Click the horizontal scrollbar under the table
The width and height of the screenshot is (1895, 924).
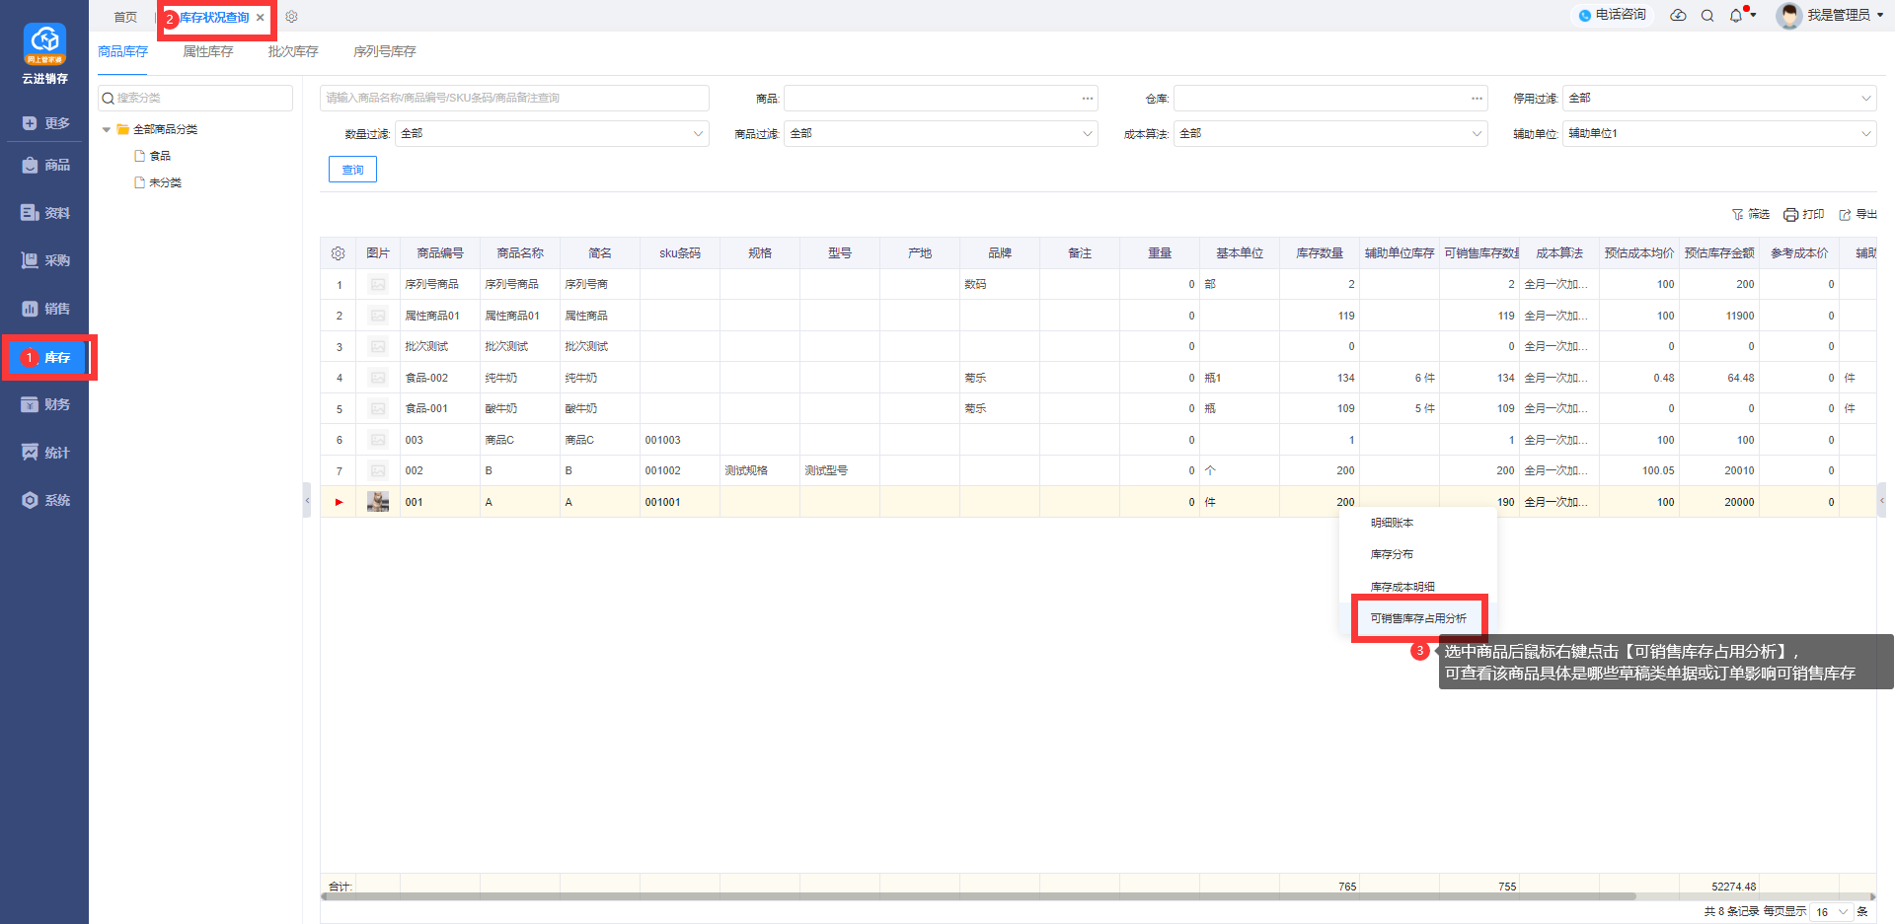click(x=977, y=896)
